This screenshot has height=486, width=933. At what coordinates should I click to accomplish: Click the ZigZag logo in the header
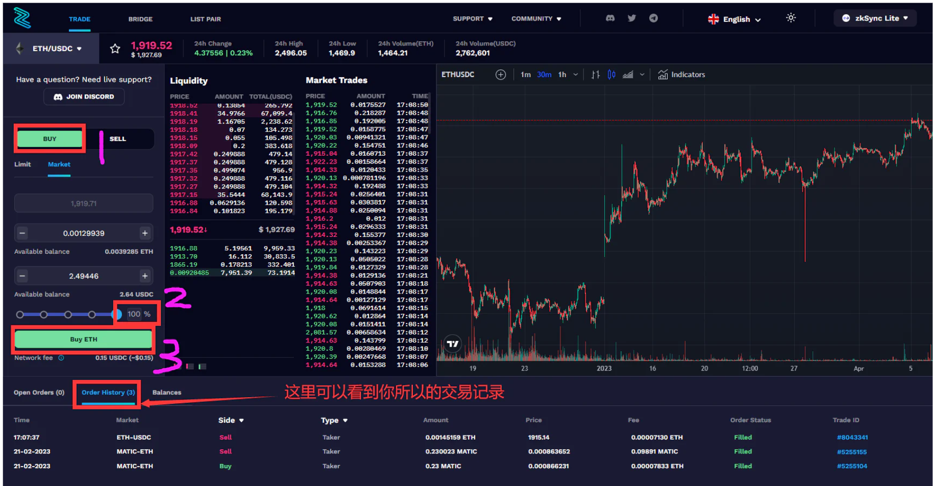pos(22,18)
